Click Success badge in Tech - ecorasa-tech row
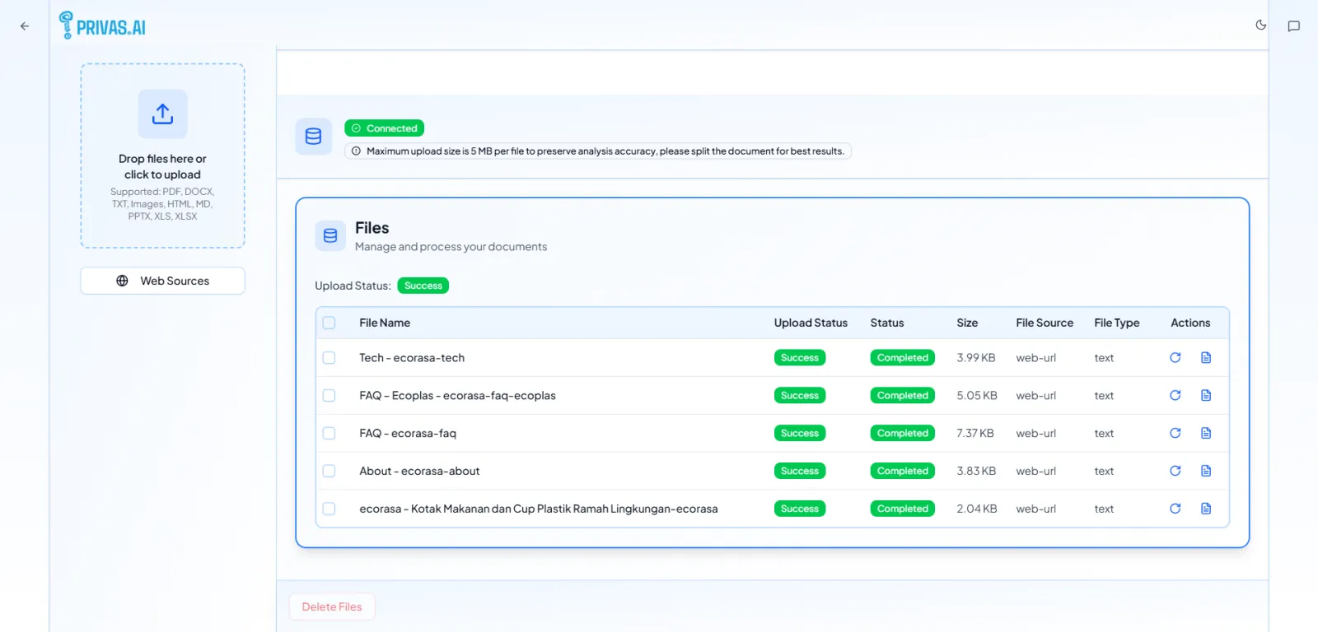The height and width of the screenshot is (632, 1318). [800, 358]
